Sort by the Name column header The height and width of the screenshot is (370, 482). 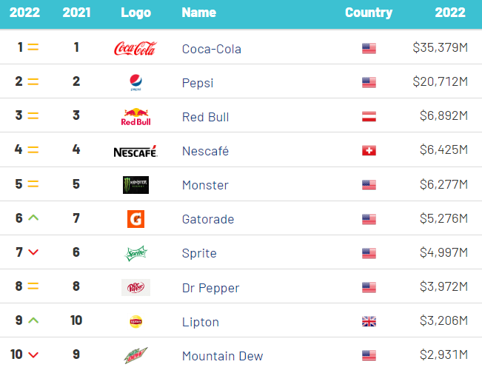199,13
